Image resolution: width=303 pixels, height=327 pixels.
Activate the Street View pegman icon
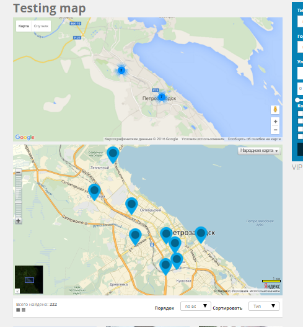click(275, 110)
